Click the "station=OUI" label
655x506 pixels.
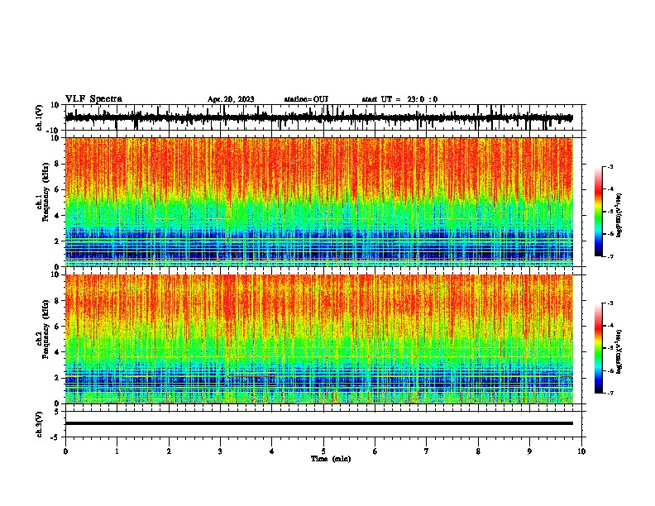pos(306,99)
